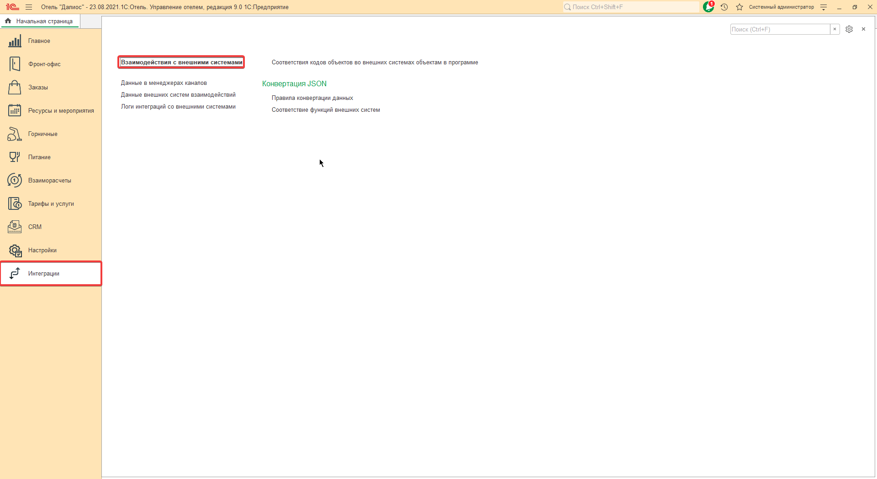Open the Фронт-офис section
The width and height of the screenshot is (877, 479).
tap(44, 64)
